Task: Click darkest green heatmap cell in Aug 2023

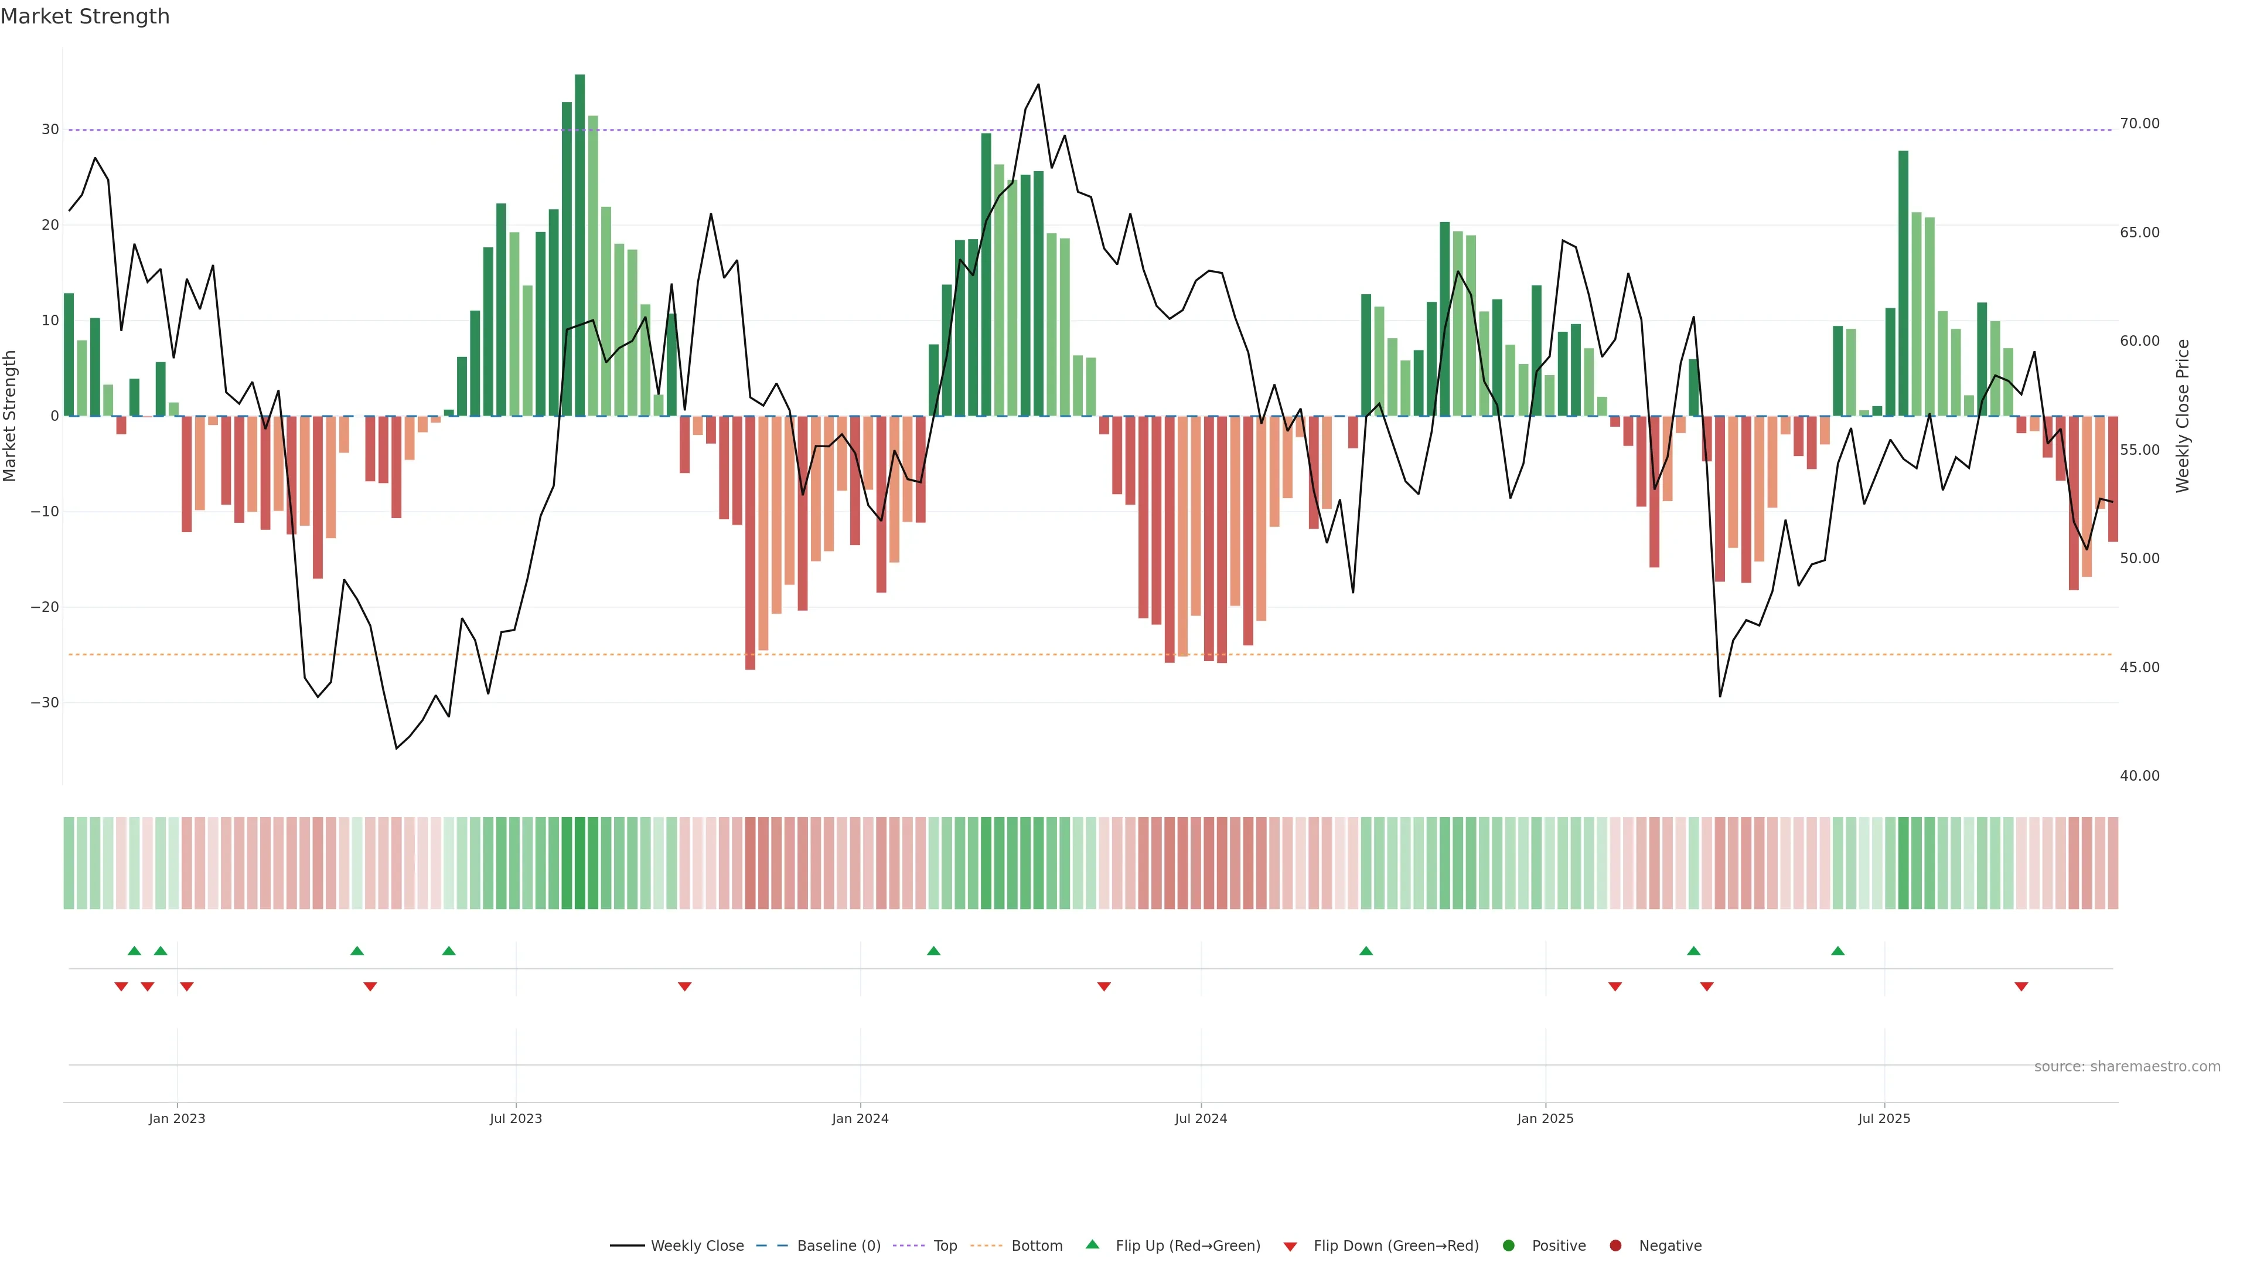Action: pos(580,862)
